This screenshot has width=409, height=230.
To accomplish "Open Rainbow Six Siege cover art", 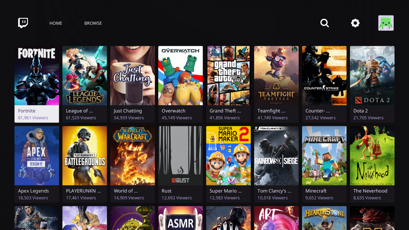I will tap(276, 156).
